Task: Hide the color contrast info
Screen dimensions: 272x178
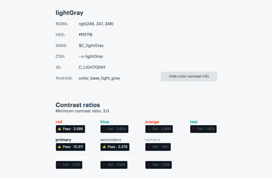Action: pyautogui.click(x=189, y=76)
